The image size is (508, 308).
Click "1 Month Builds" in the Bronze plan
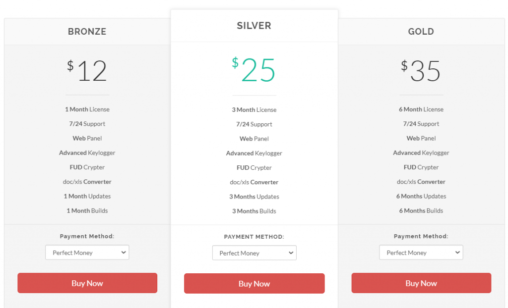tap(87, 210)
